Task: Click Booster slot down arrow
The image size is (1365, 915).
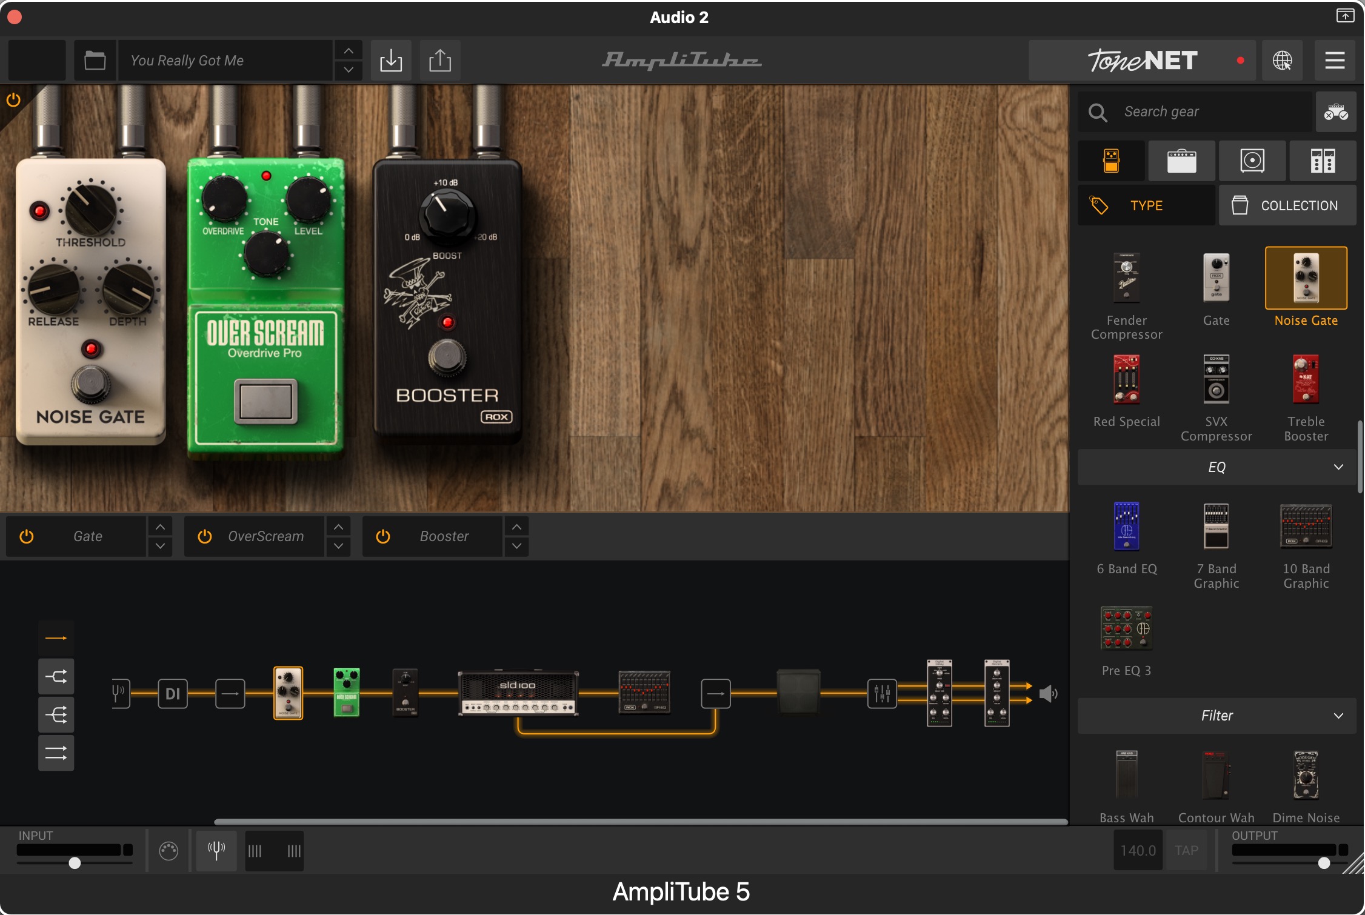Action: tap(516, 546)
